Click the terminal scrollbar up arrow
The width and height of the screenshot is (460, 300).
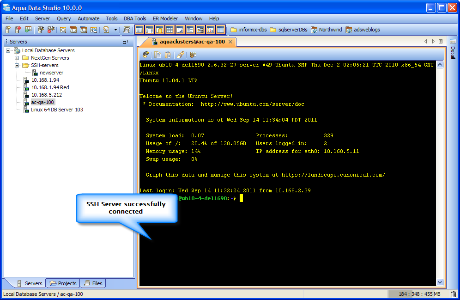coord(440,65)
